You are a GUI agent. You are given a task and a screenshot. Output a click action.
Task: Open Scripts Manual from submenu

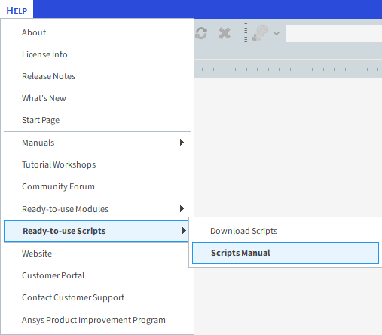click(x=286, y=253)
